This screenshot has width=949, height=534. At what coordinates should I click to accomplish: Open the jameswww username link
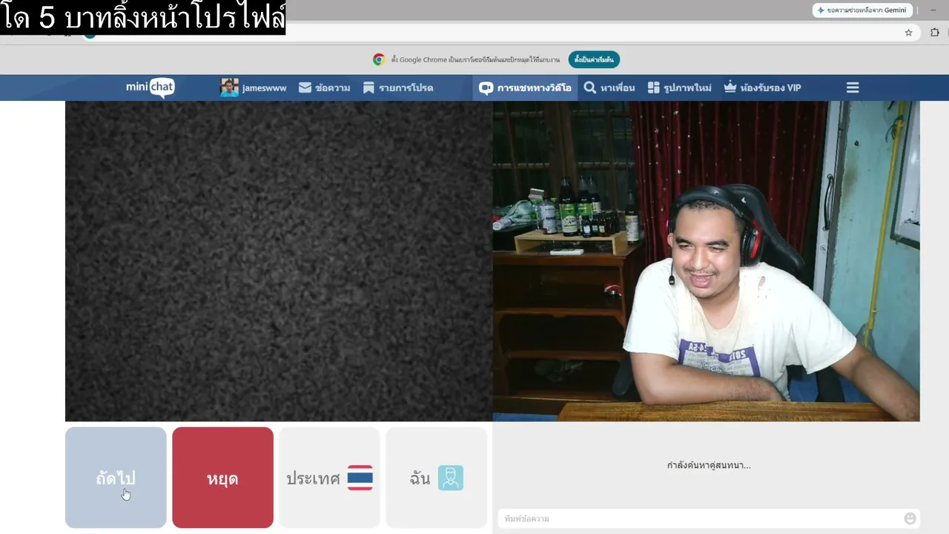264,88
